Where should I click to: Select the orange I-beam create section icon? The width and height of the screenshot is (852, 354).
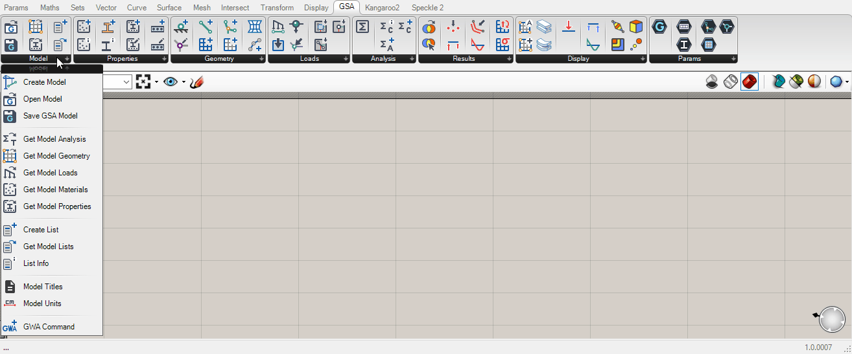pos(108,27)
